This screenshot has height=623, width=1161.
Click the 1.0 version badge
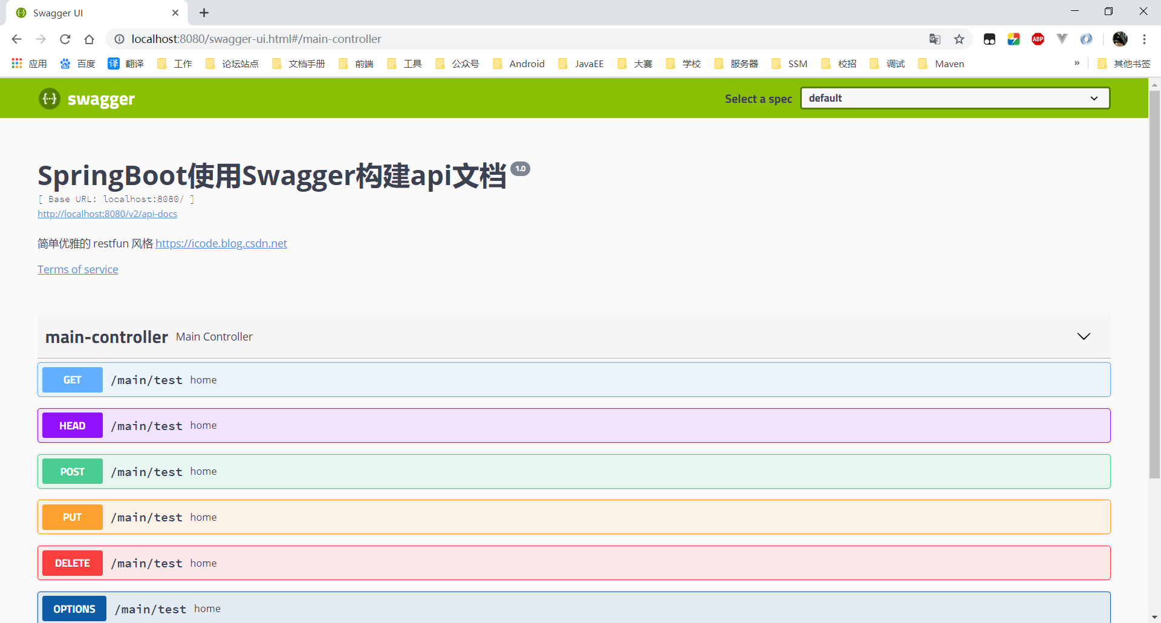(520, 169)
